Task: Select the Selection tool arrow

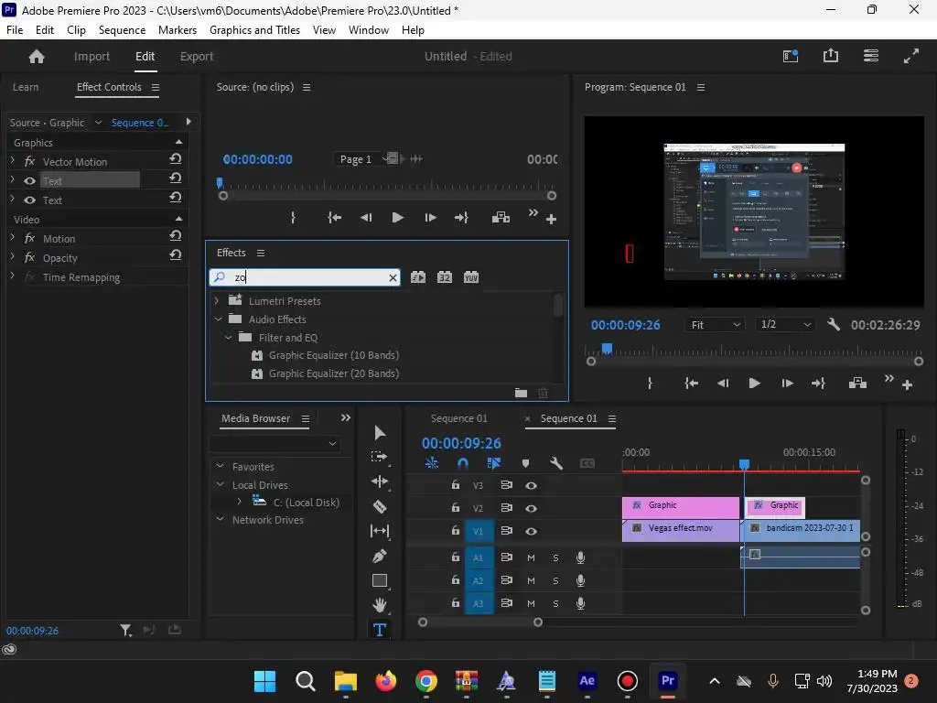Action: click(380, 432)
